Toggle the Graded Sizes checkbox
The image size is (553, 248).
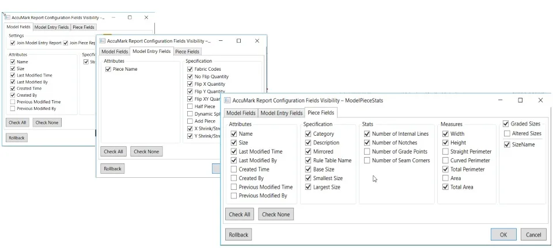pyautogui.click(x=506, y=124)
